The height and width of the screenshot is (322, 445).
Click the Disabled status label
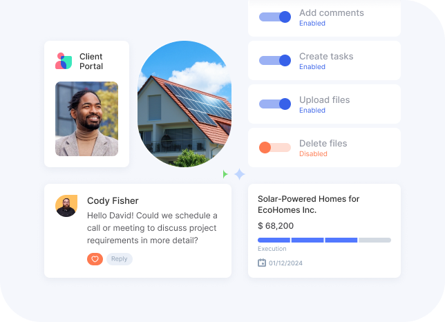click(313, 154)
